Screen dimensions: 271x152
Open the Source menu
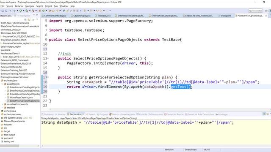click(10, 6)
